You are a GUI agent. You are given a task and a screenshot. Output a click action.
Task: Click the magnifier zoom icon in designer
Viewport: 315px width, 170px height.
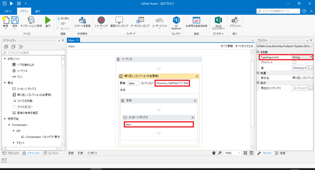pyautogui.click(x=220, y=153)
